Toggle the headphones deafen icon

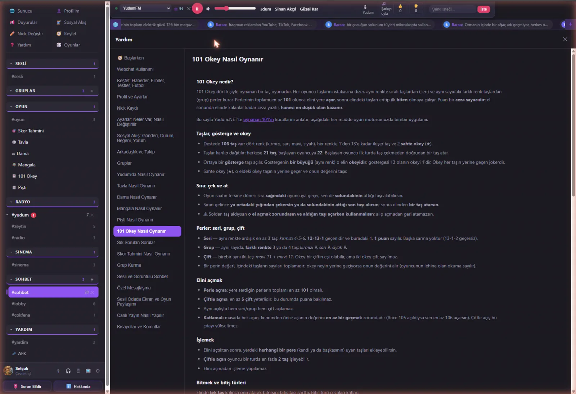68,371
